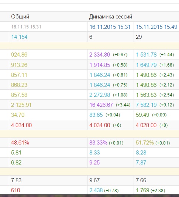Image resolution: width=179 pixels, height=197 pixels.
Task: Click the 14 154 total battles value
Action: pos(19,37)
